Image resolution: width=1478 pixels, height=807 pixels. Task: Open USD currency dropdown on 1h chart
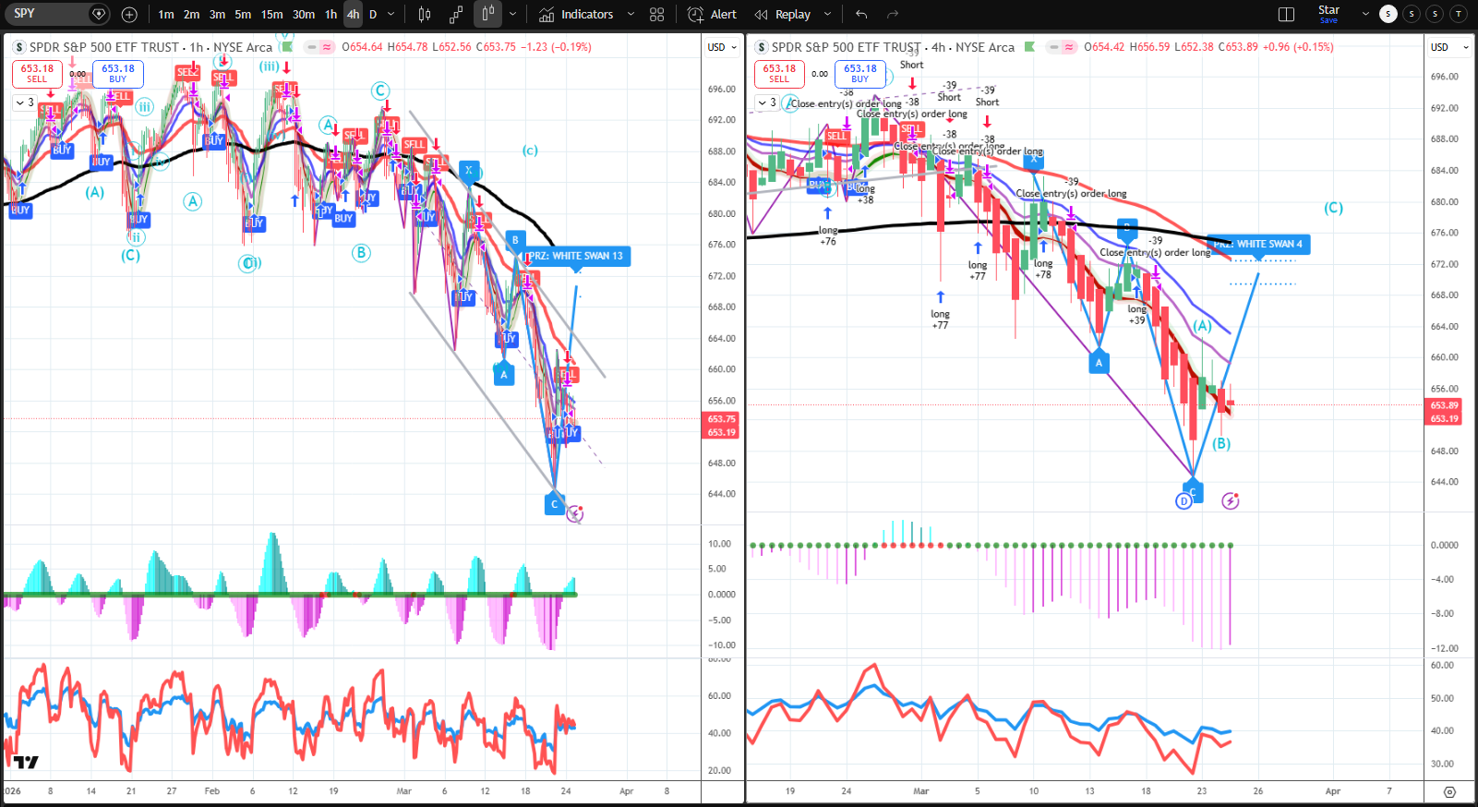tap(722, 47)
